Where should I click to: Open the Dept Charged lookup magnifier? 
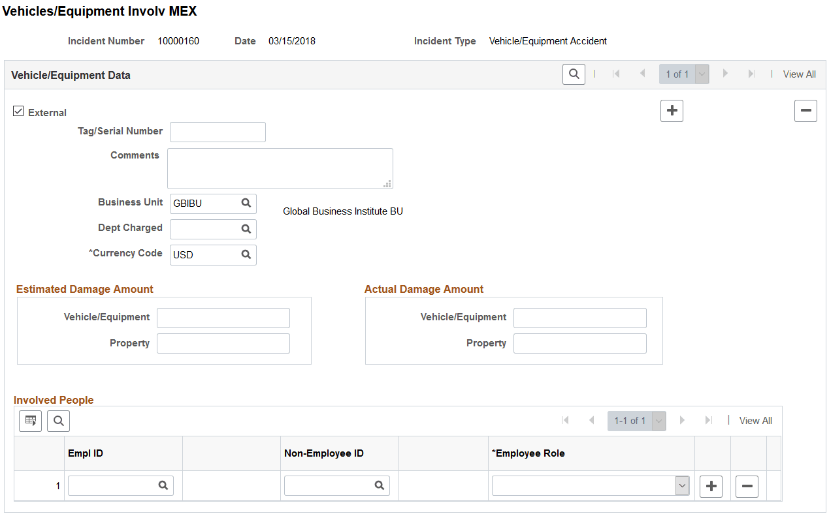pos(246,229)
